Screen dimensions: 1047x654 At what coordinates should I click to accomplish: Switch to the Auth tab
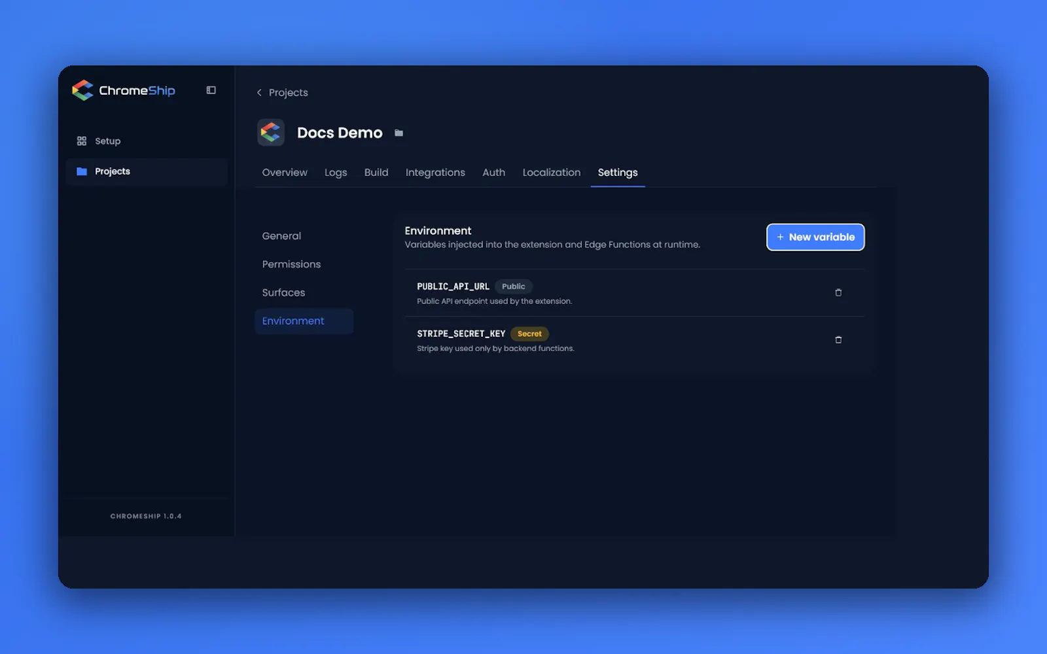pyautogui.click(x=494, y=173)
